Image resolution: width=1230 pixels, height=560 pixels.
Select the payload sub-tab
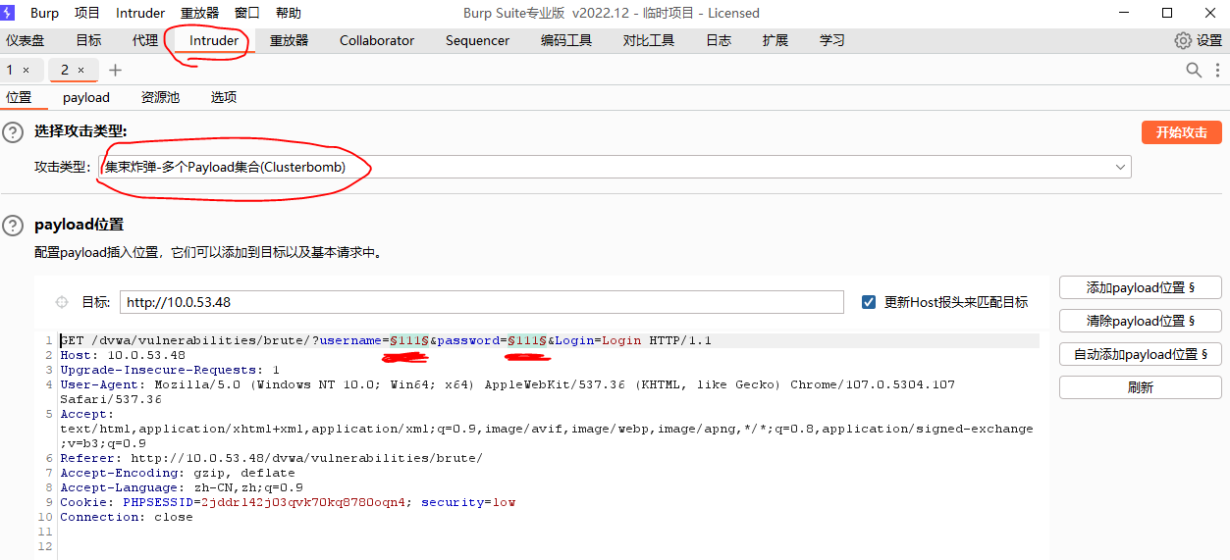(86, 97)
